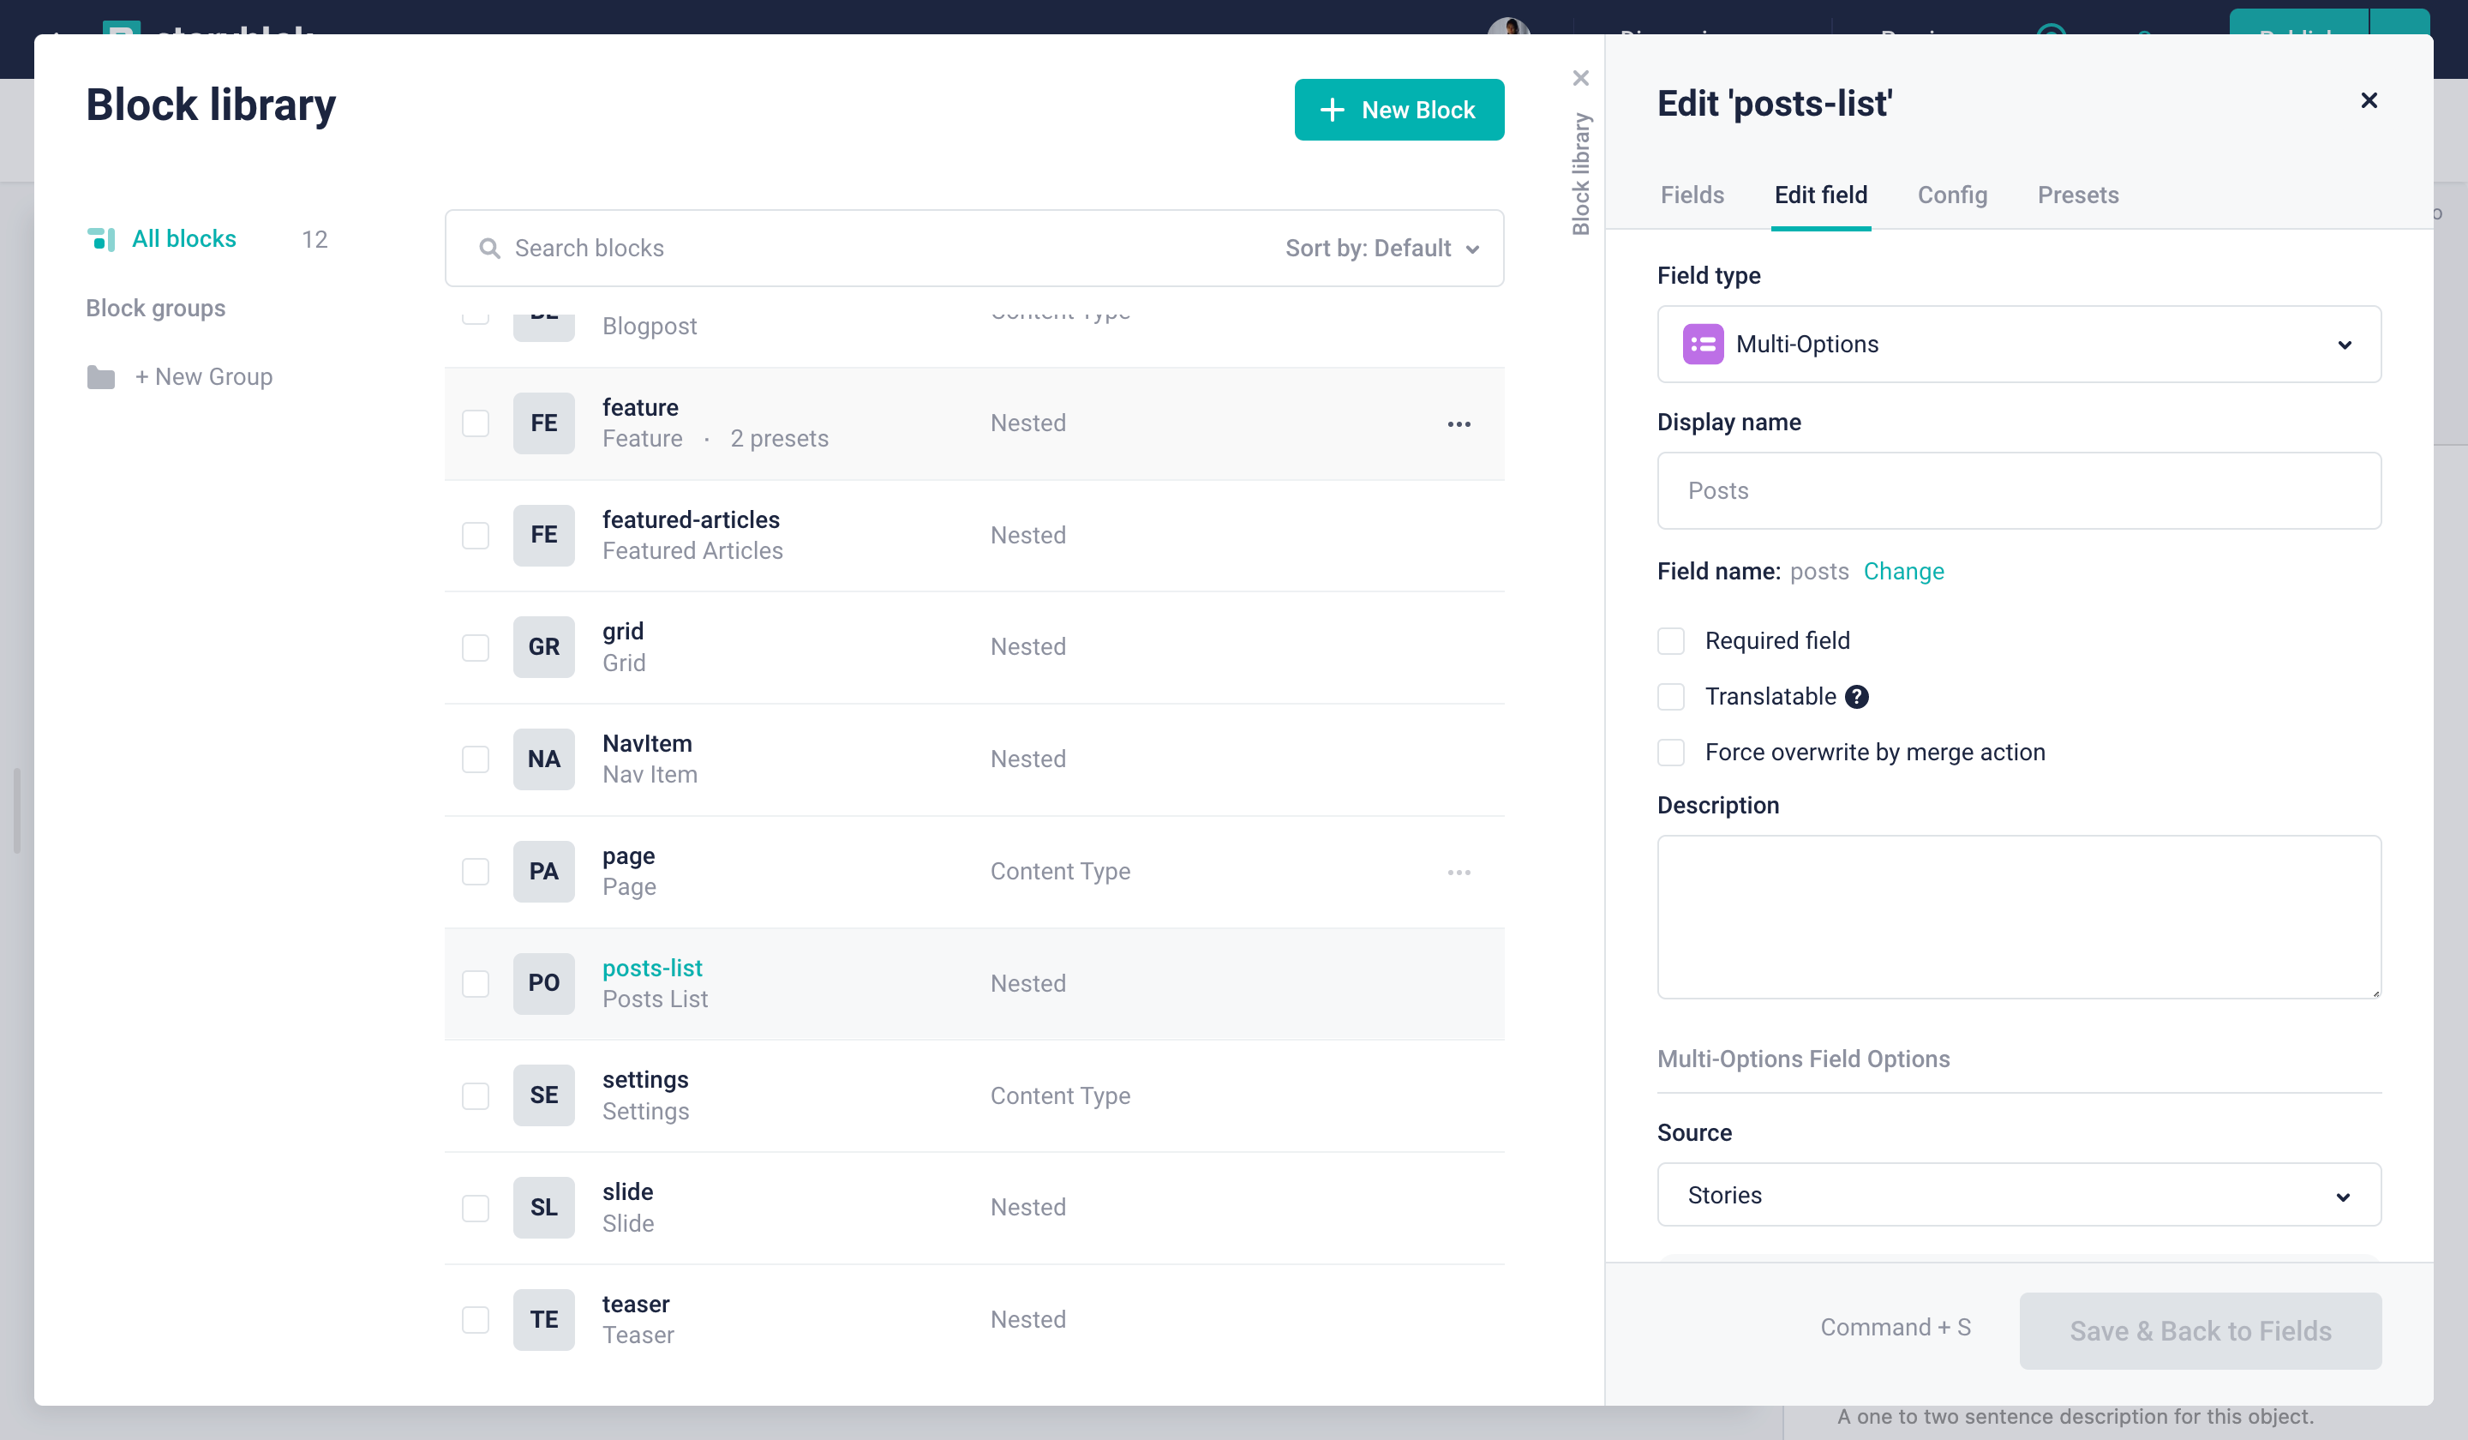Select the page block checkbox

(x=476, y=872)
